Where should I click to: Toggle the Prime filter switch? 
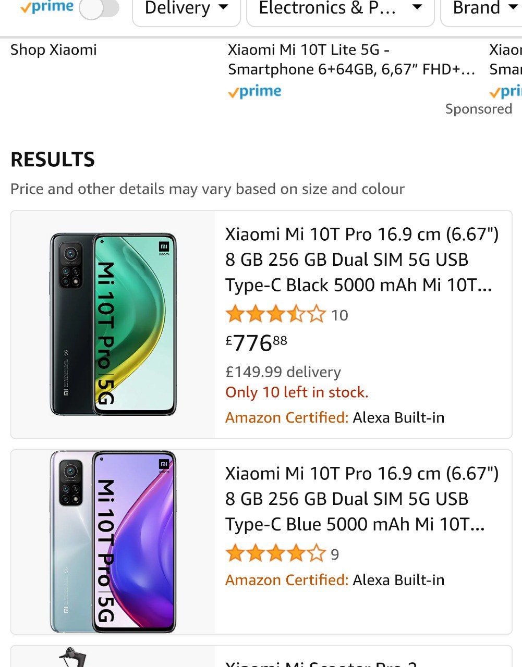pos(99,9)
